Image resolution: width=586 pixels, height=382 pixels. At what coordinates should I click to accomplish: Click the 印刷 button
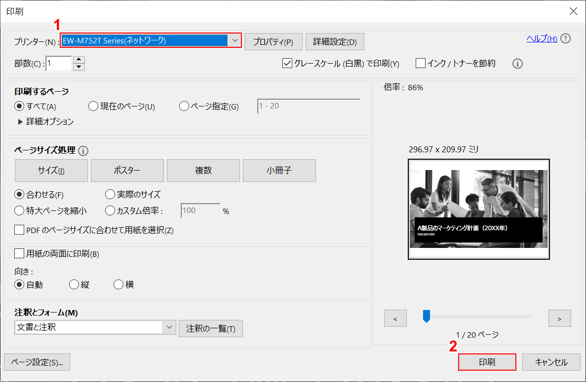click(x=487, y=362)
